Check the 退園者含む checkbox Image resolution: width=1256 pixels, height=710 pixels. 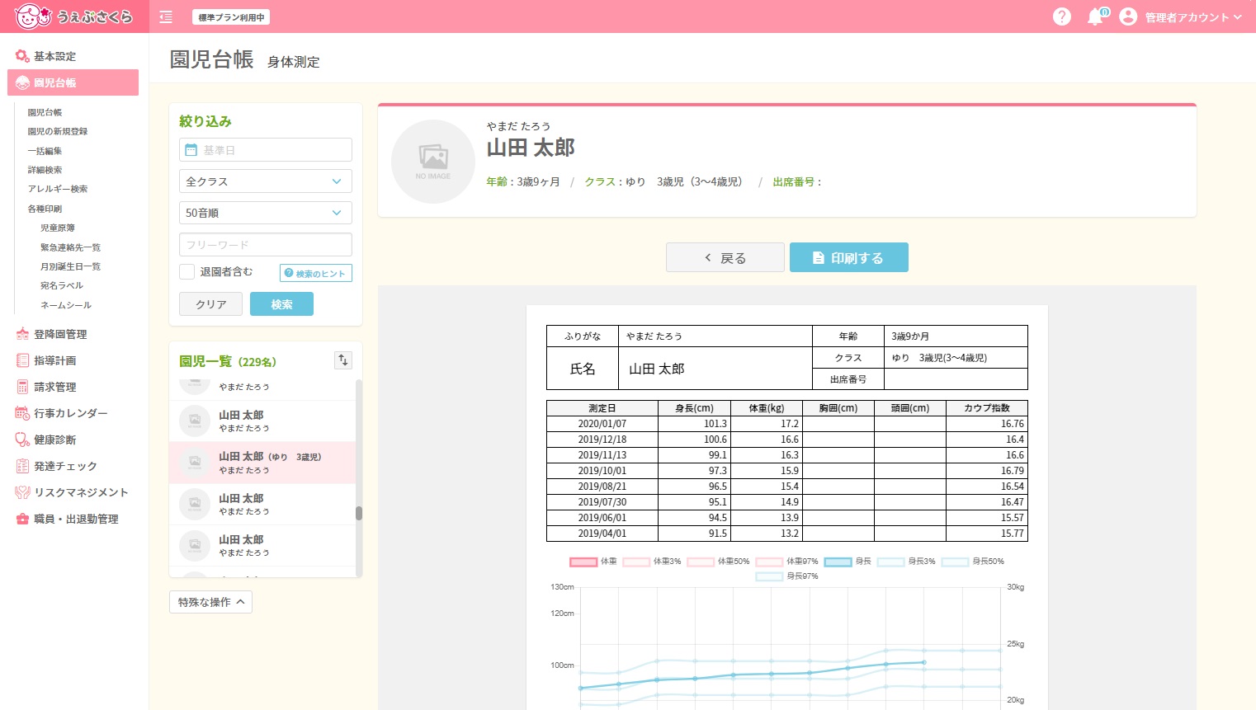coord(187,271)
